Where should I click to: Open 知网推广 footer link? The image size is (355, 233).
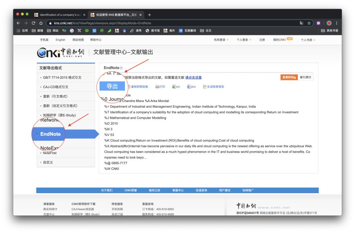(248, 191)
